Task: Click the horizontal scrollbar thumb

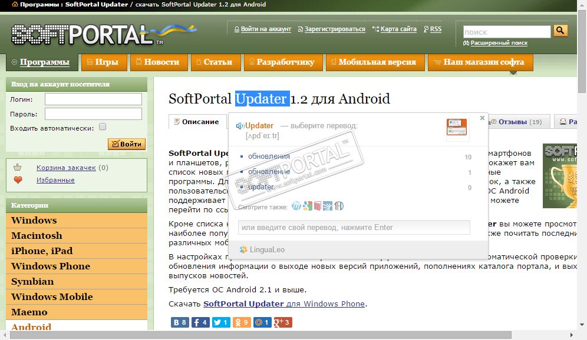Action: click(x=260, y=335)
